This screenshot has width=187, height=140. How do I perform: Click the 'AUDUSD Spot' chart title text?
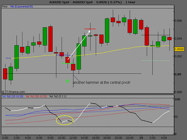(x=71, y=2)
